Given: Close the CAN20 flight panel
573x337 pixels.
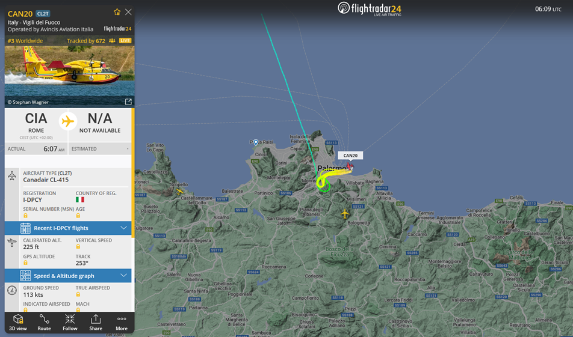Looking at the screenshot, I should point(128,12).
